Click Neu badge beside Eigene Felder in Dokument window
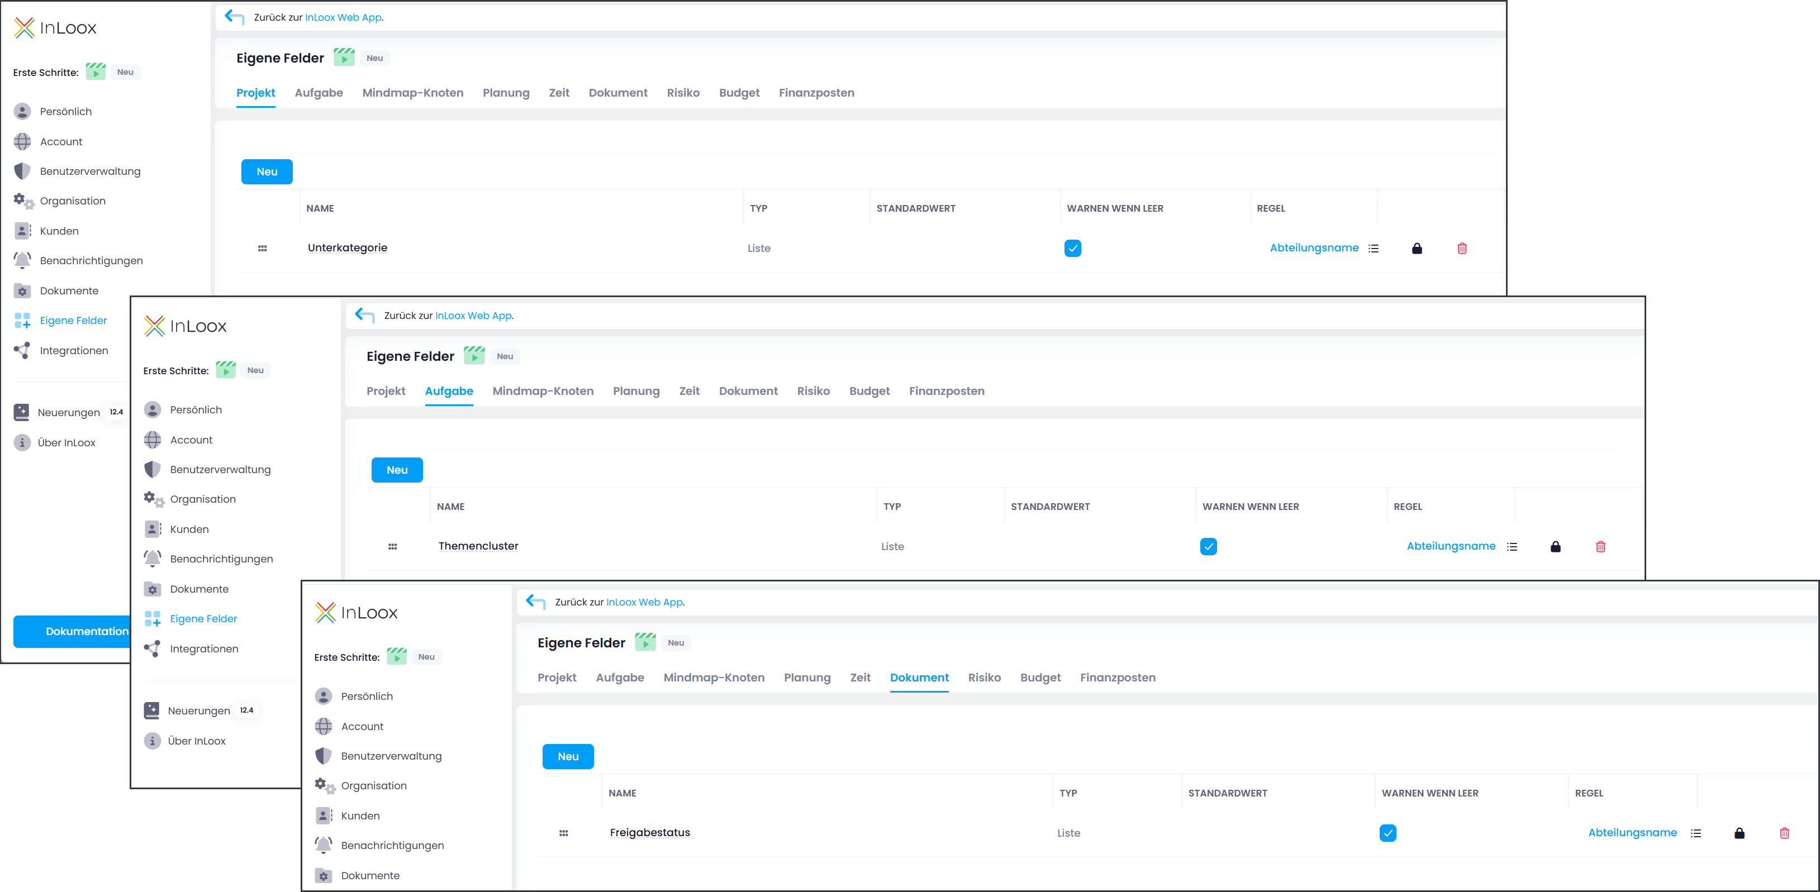This screenshot has width=1820, height=892. pyautogui.click(x=676, y=643)
